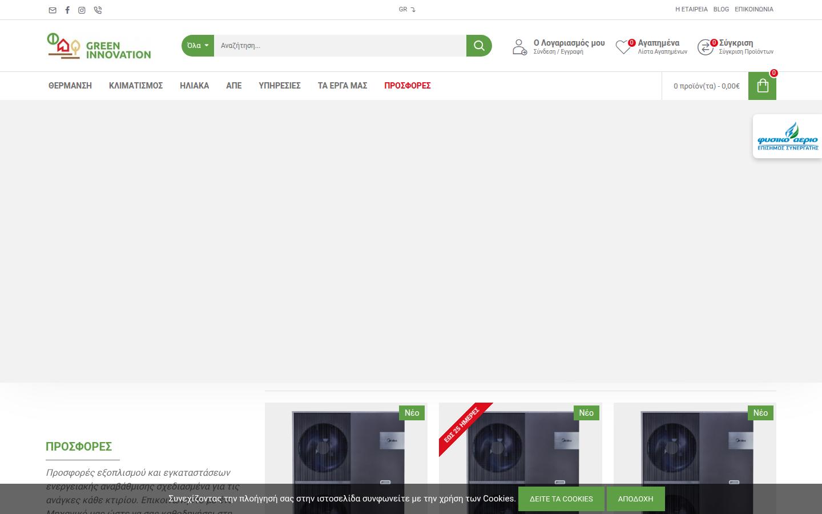
Task: Focus the Αναζήτηση search field
Action: coord(340,46)
